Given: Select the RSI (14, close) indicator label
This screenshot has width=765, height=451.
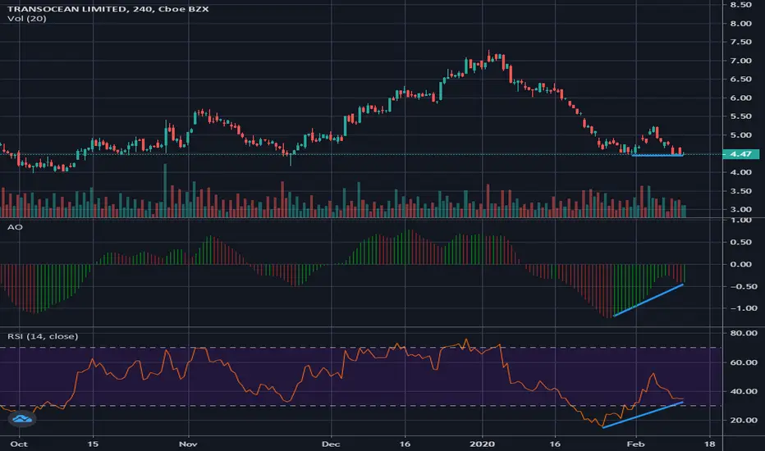Looking at the screenshot, I should [x=43, y=336].
